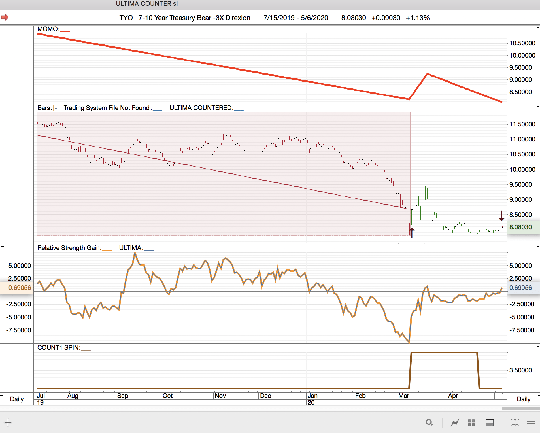The height and width of the screenshot is (433, 540).
Task: Select the Bars style icon after the Bars label
Action: (x=55, y=108)
